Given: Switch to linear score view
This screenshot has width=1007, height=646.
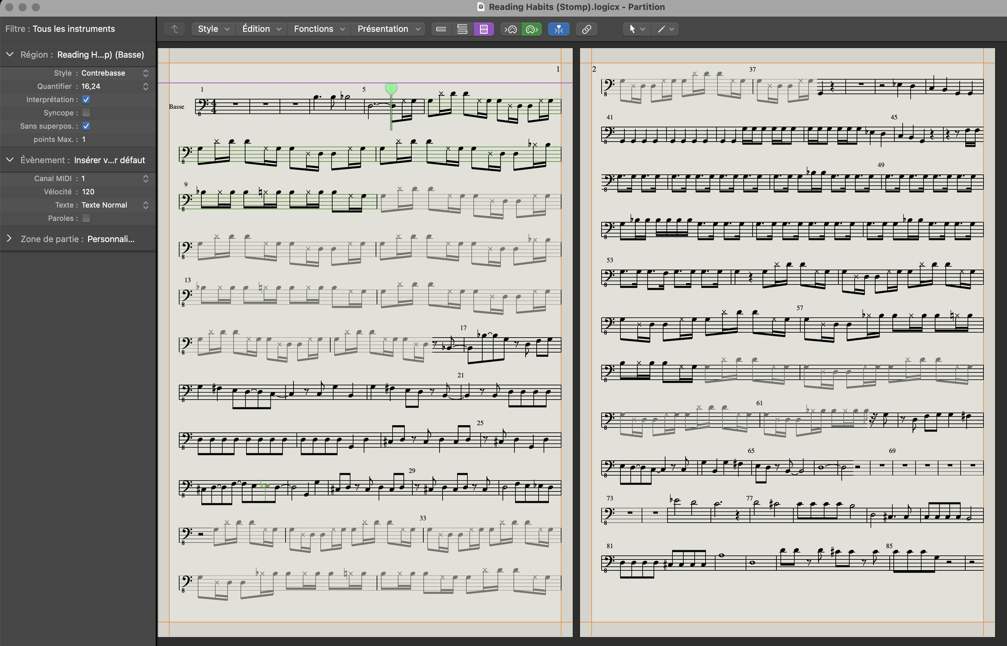Looking at the screenshot, I should click(x=441, y=29).
